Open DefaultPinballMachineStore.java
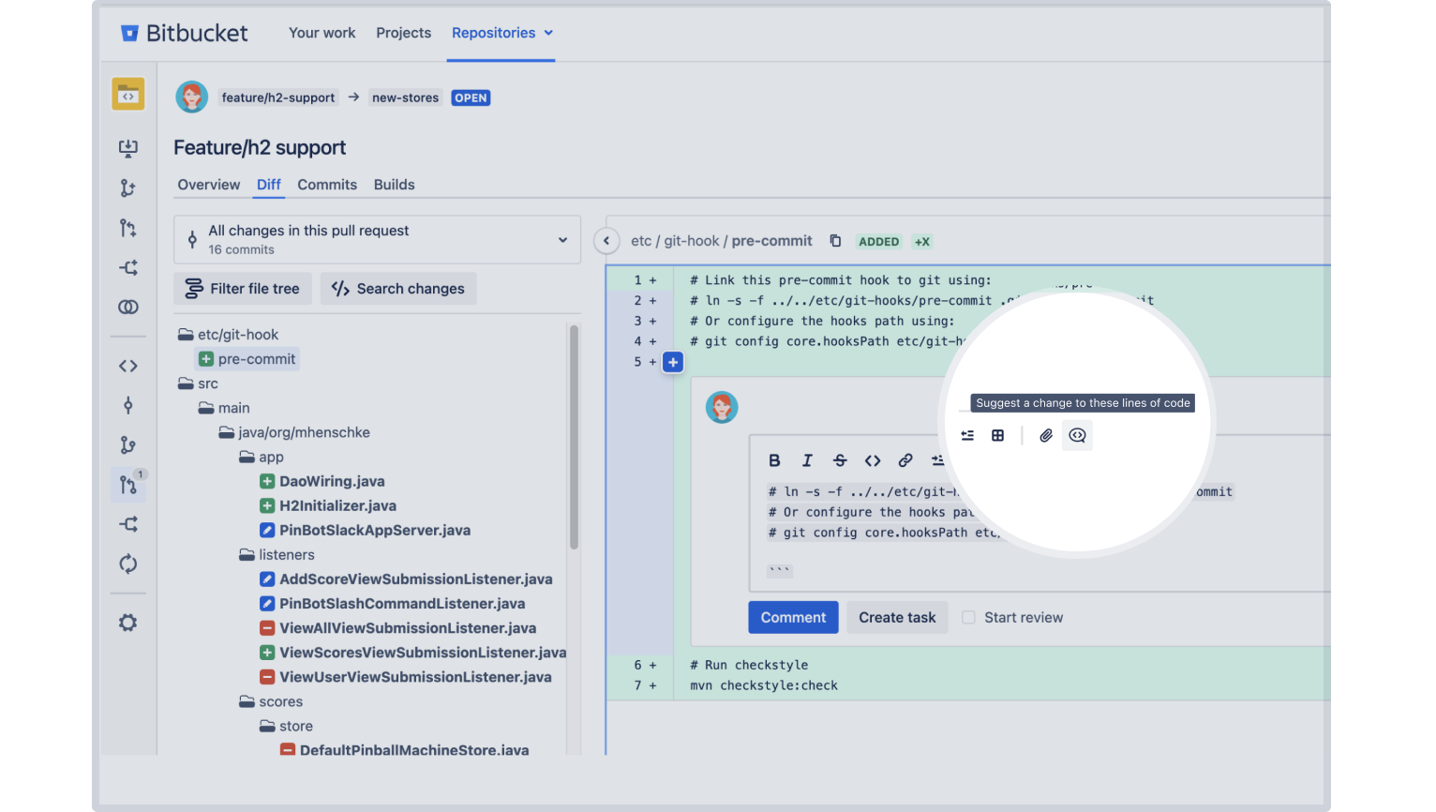This screenshot has width=1436, height=812. (405, 750)
